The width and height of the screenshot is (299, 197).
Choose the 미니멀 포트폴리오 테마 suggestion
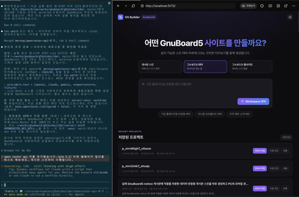pos(210,114)
